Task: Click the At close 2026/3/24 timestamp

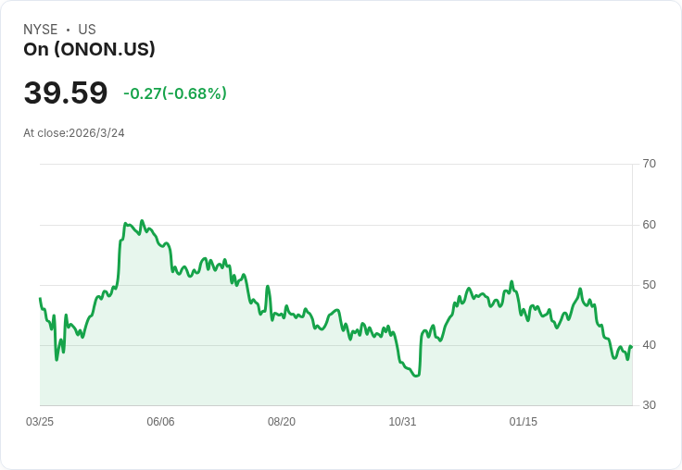Action: click(74, 133)
